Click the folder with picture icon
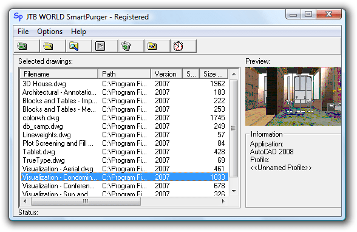 152,46
